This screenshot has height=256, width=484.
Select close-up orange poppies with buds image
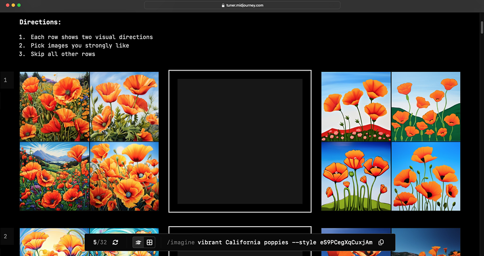[x=124, y=106]
